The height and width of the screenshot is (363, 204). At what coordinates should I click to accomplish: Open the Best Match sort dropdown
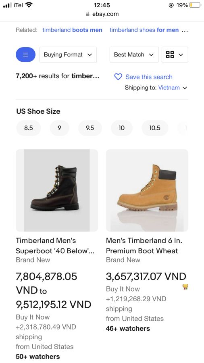(x=134, y=54)
